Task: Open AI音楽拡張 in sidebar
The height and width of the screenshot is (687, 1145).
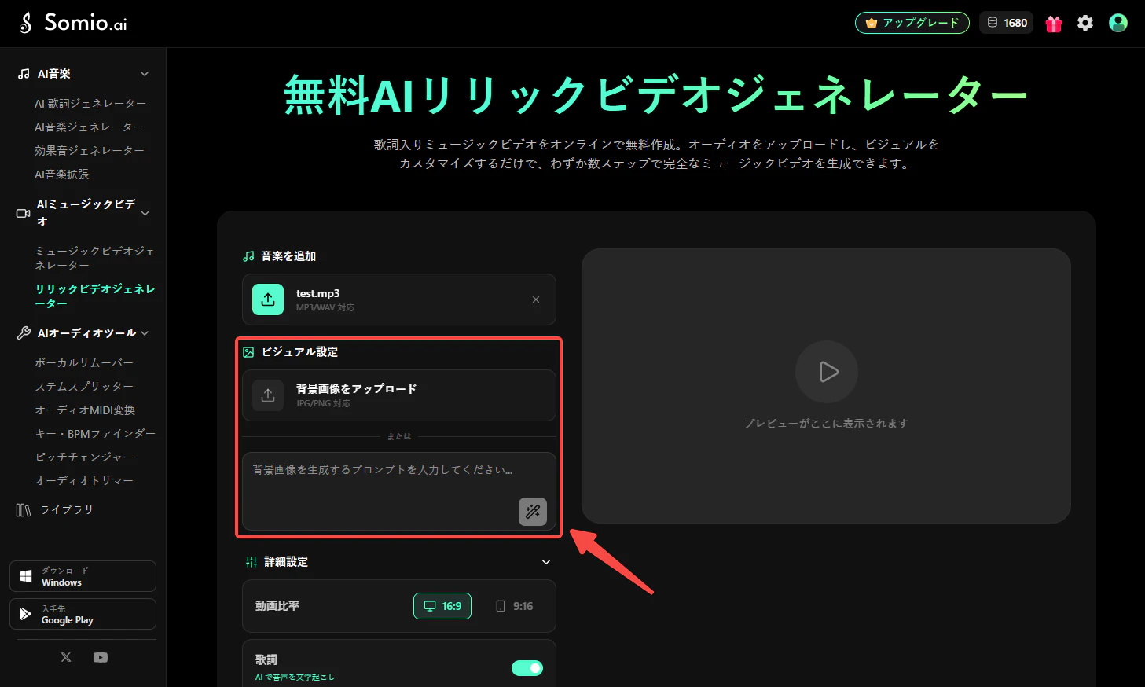Action: pyautogui.click(x=61, y=175)
